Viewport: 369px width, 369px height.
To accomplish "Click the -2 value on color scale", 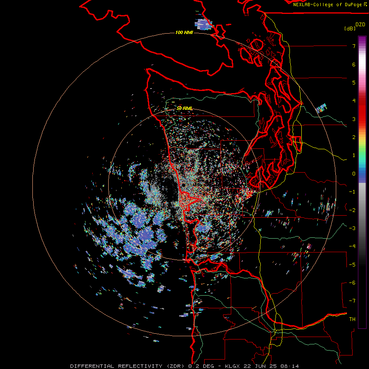I will 352,210.
